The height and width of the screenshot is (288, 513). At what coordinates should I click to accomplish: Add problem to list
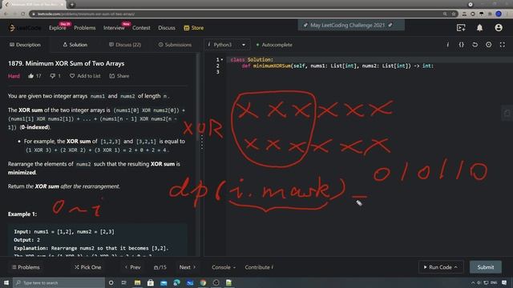point(85,76)
